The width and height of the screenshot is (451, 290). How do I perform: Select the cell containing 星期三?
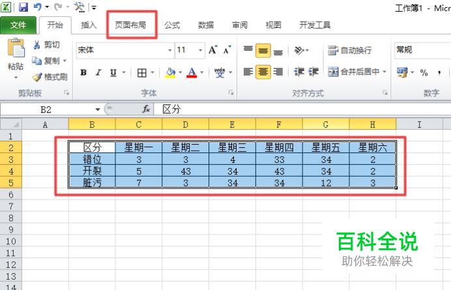(x=233, y=147)
